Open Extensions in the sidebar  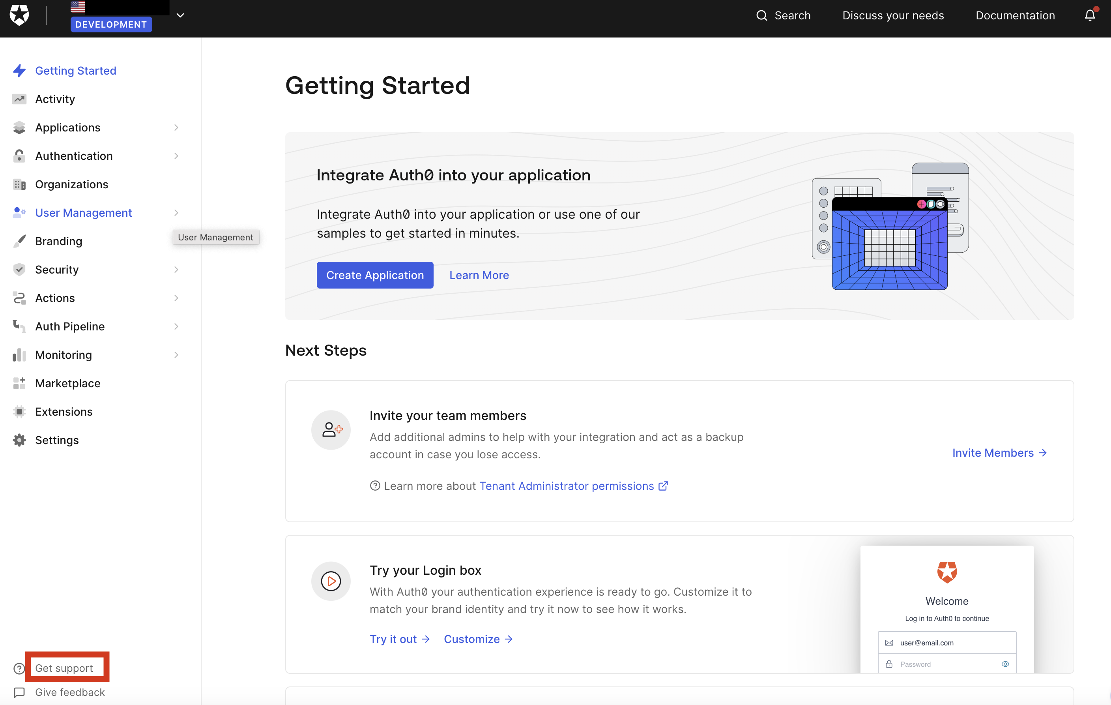(x=64, y=412)
